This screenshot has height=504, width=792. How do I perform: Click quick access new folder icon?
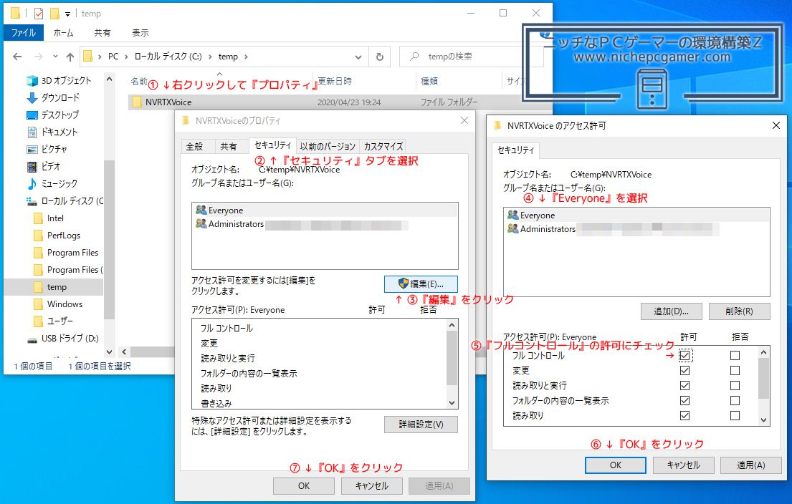pyautogui.click(x=54, y=14)
